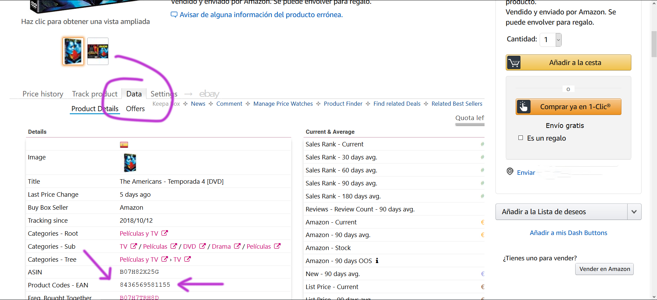The width and height of the screenshot is (657, 300).
Task: Click the Quota left progress bar
Action: 470,125
